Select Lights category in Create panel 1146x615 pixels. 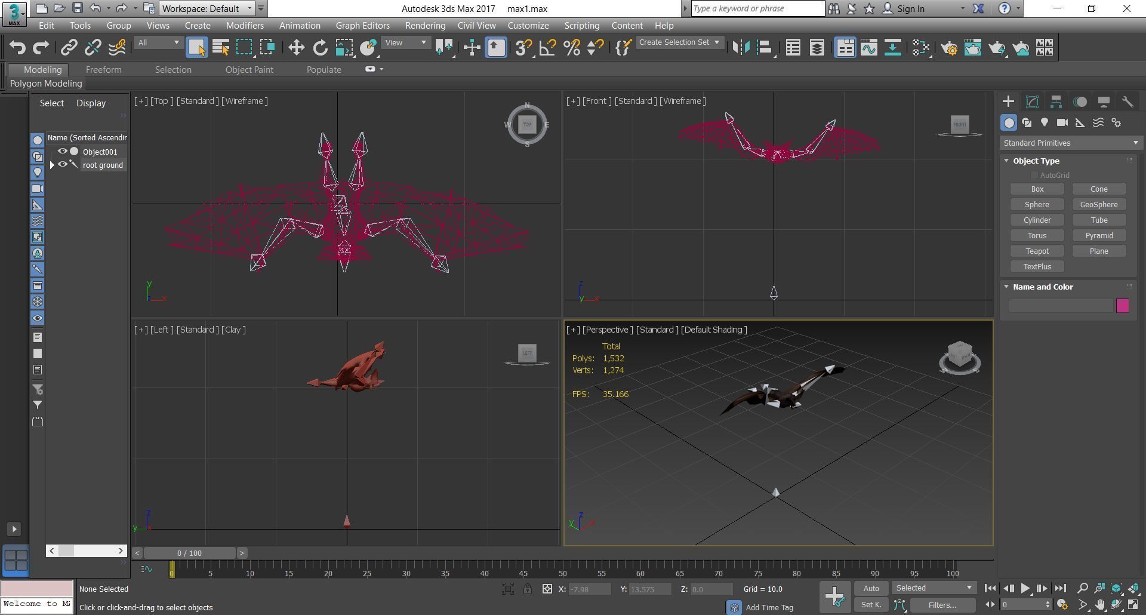coord(1045,122)
